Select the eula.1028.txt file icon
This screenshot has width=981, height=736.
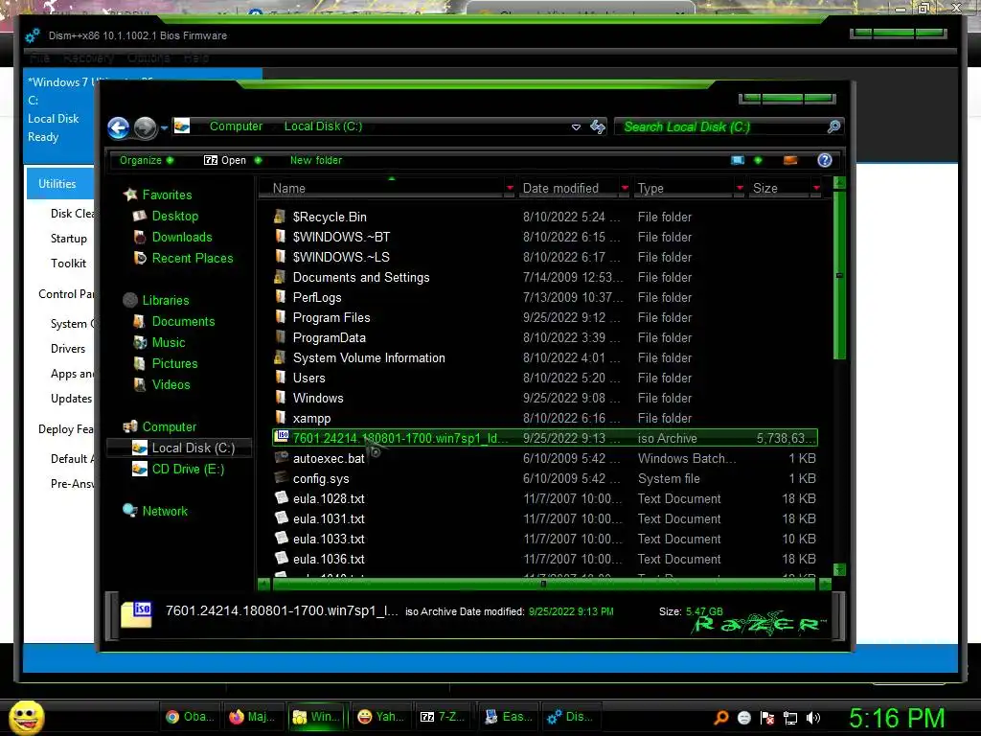[x=282, y=498]
